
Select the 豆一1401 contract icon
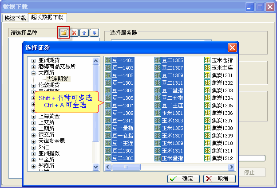click(108, 60)
